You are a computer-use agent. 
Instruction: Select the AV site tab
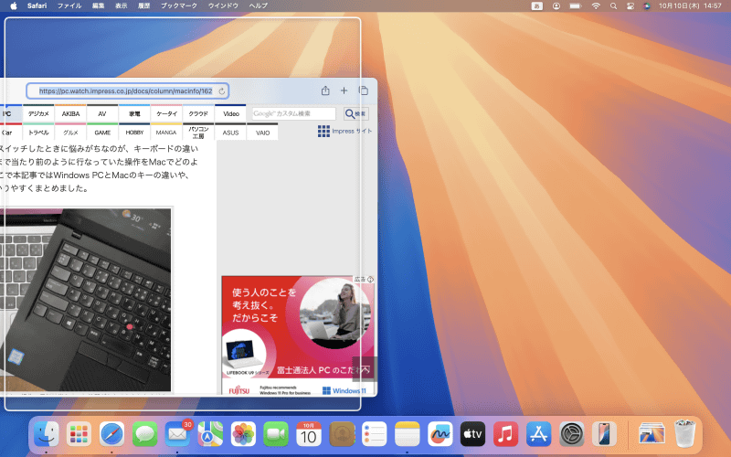click(102, 113)
